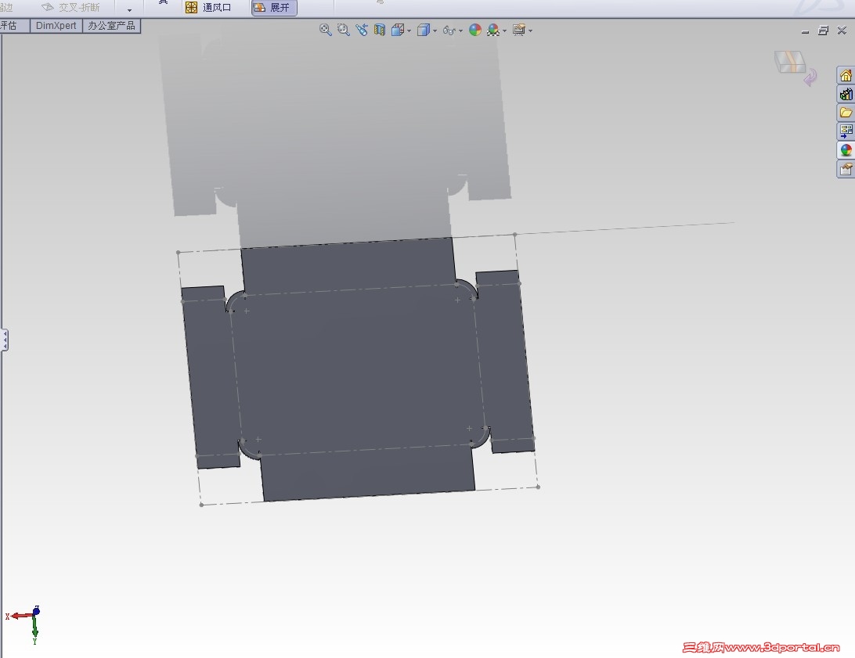
Task: Close the document window
Action: tap(842, 31)
